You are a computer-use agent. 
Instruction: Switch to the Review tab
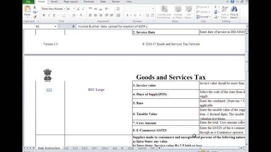point(116,2)
